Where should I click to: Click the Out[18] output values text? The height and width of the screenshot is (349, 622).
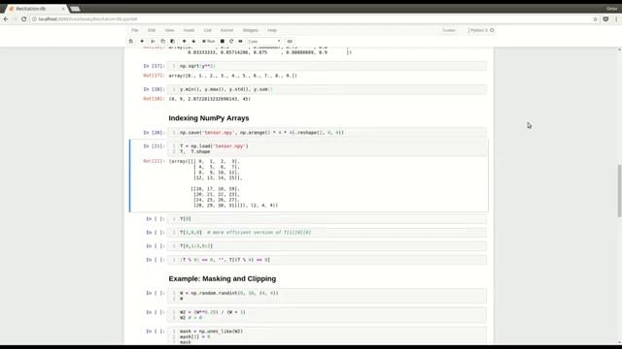pos(210,99)
